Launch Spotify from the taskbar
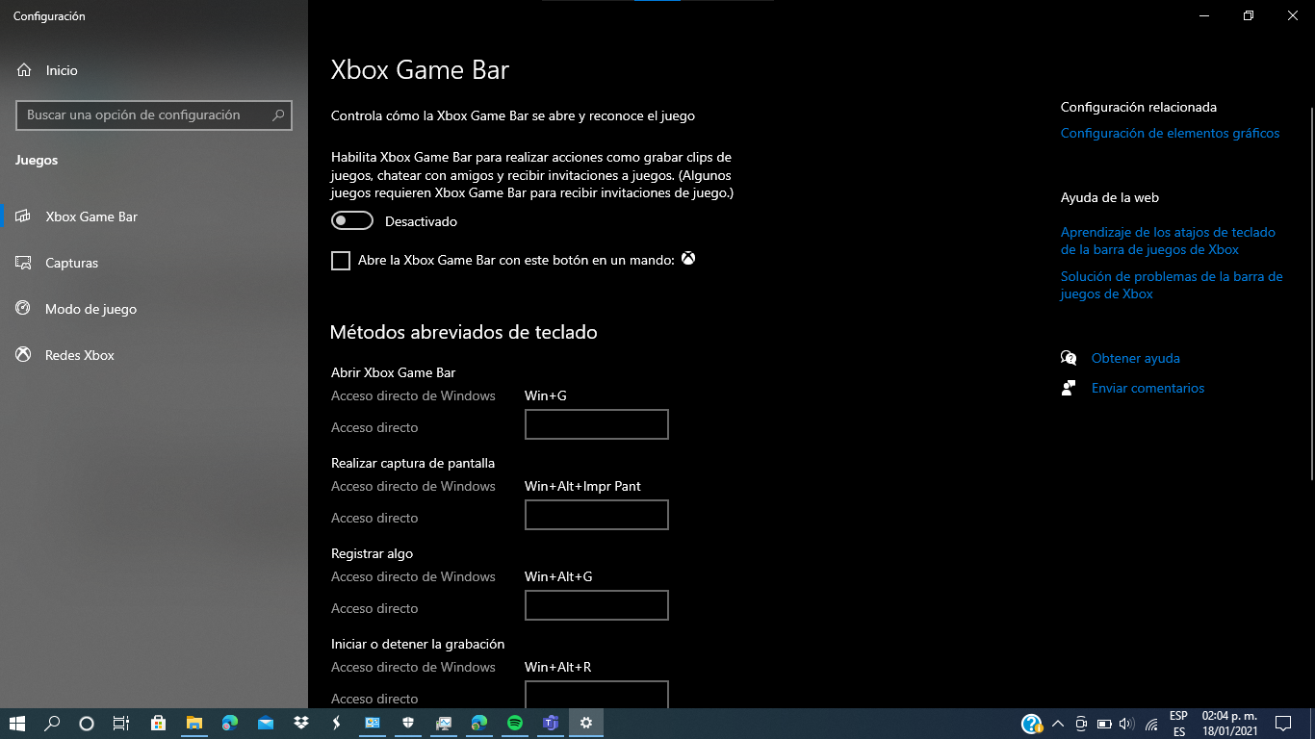This screenshot has height=739, width=1315. coord(514,723)
